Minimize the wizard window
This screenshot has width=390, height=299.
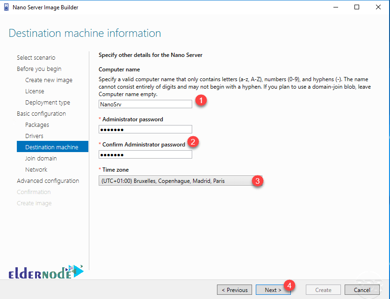tap(336, 7)
